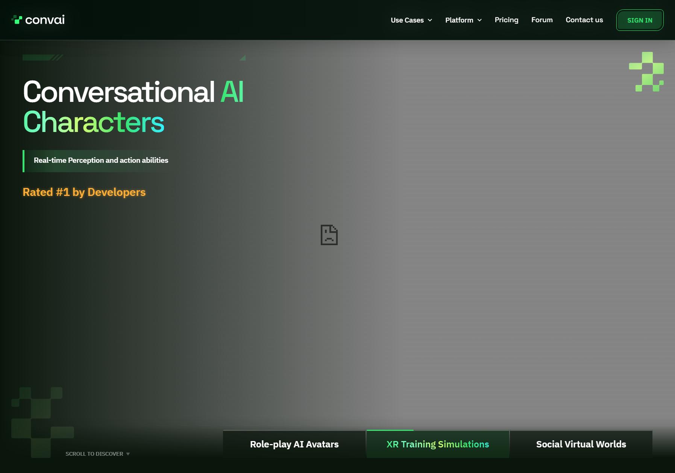Click the small green corner triangle decoration
This screenshot has width=675, height=473.
click(x=243, y=58)
